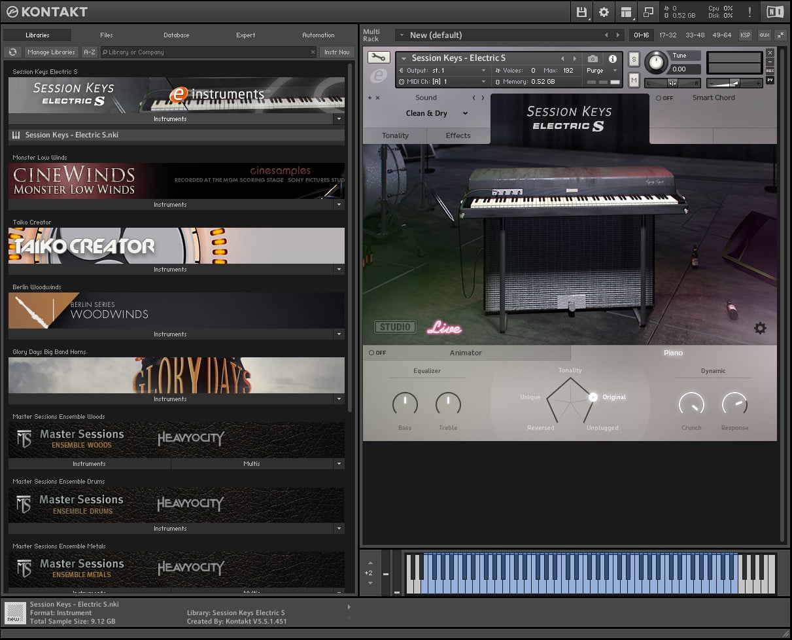This screenshot has width=792, height=640.
Task: Click the Instr Nav button
Action: coord(337,52)
